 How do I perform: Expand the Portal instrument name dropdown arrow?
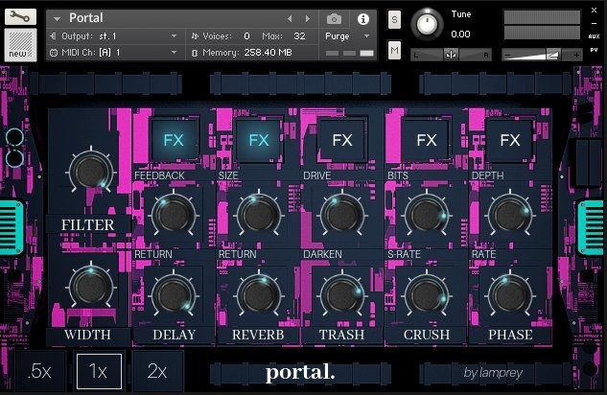point(58,18)
